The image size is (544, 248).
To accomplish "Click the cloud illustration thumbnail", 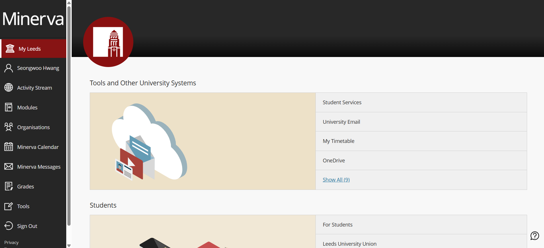I will (203, 141).
